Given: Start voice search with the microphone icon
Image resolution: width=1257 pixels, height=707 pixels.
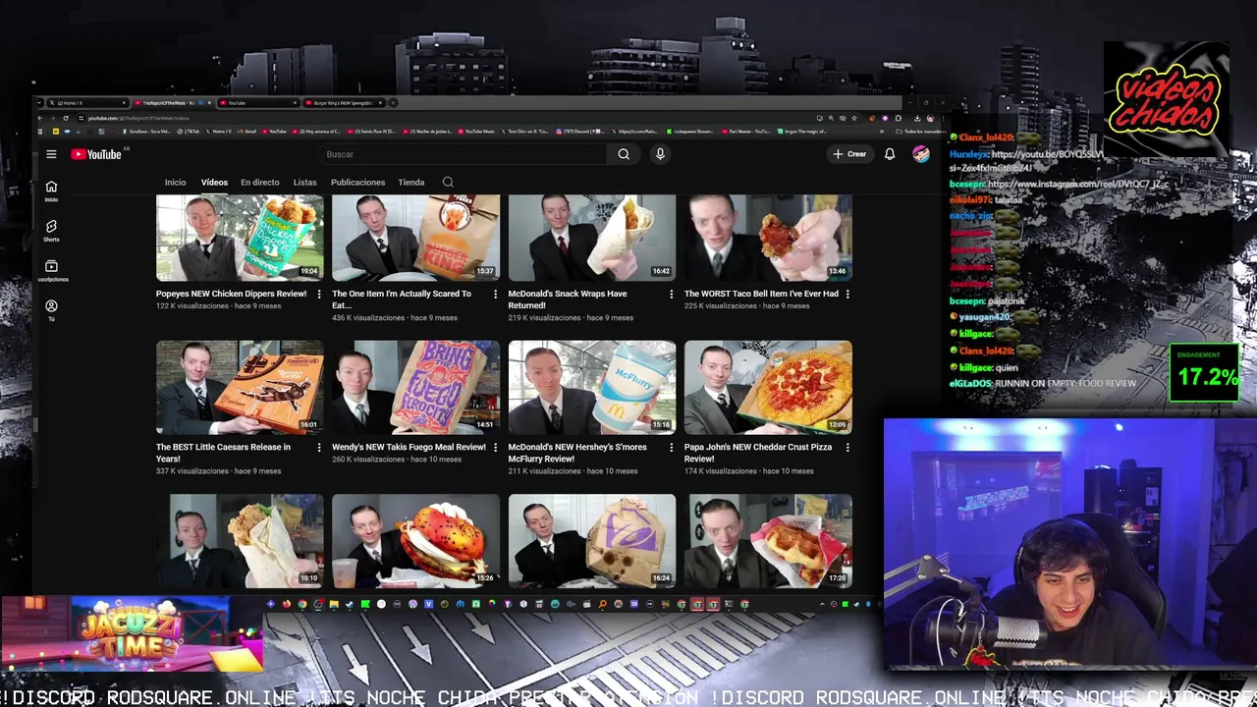Looking at the screenshot, I should pyautogui.click(x=660, y=154).
